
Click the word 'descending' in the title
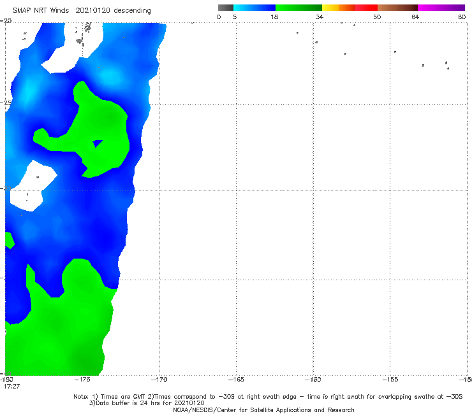pyautogui.click(x=132, y=11)
